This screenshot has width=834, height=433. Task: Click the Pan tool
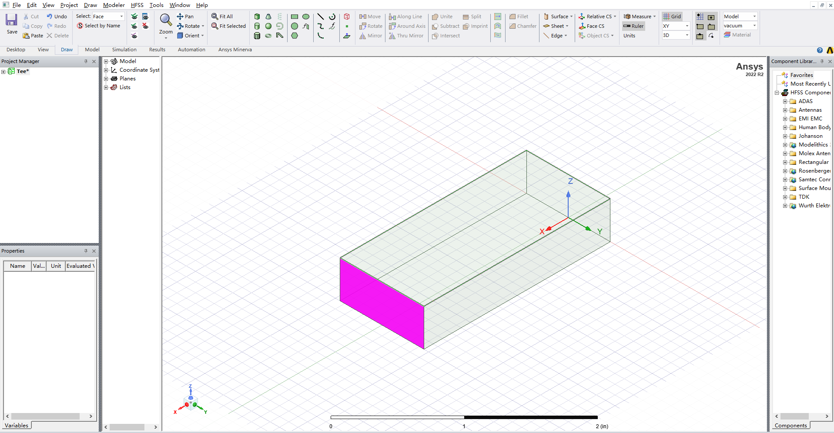[185, 17]
